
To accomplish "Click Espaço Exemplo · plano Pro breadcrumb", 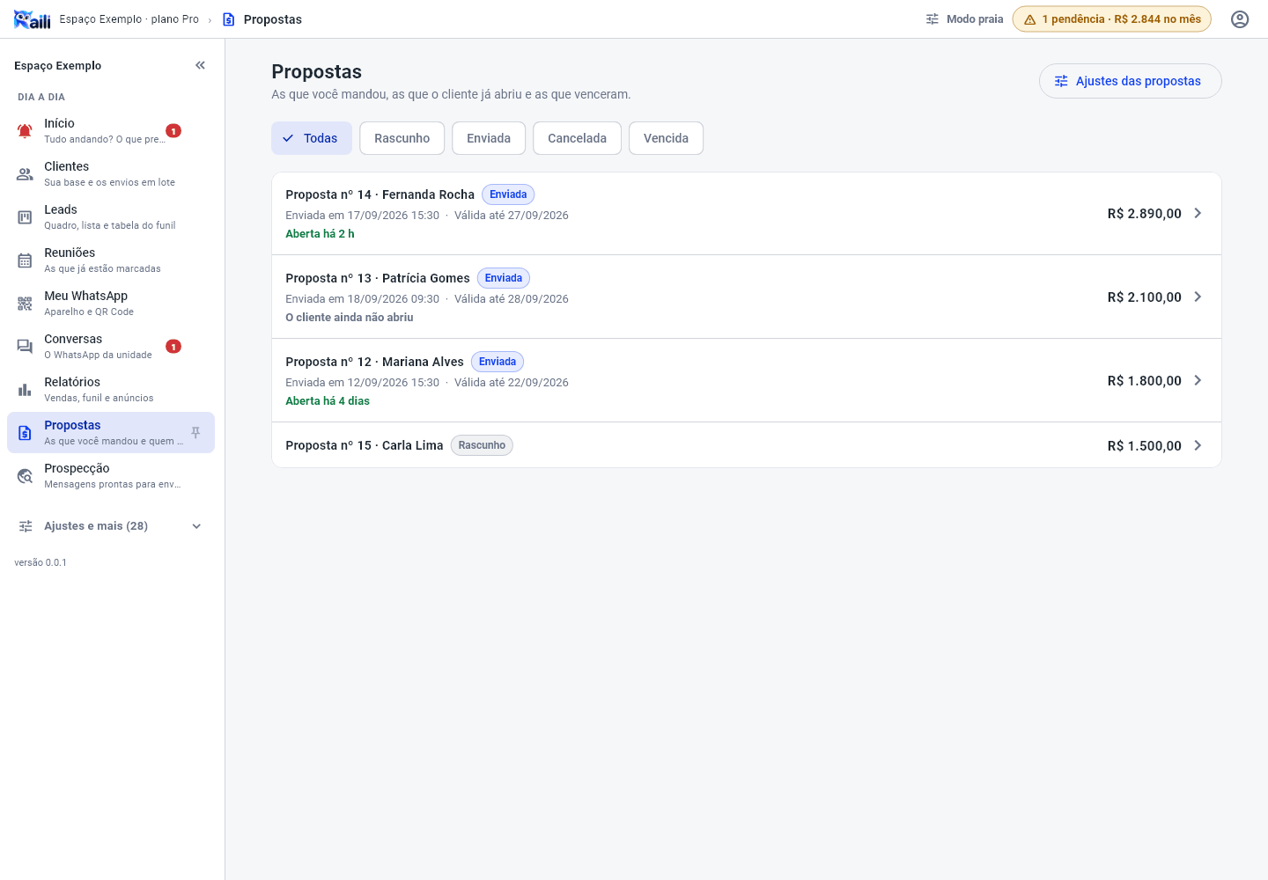I will [129, 19].
